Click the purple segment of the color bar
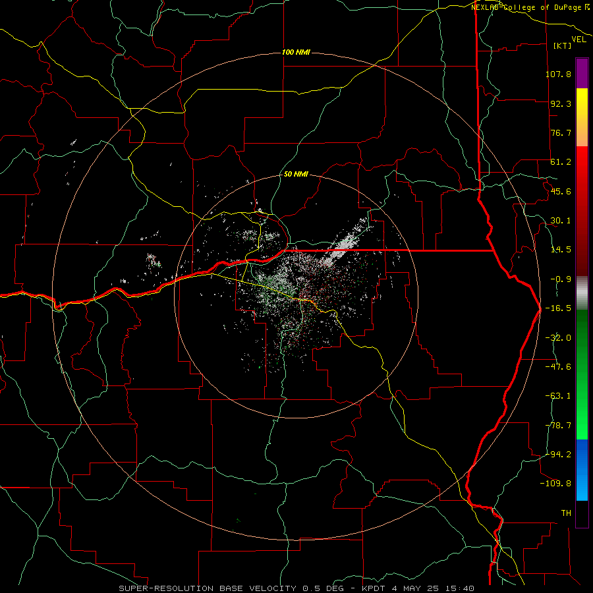Viewport: 593px width, 593px height. (x=582, y=73)
